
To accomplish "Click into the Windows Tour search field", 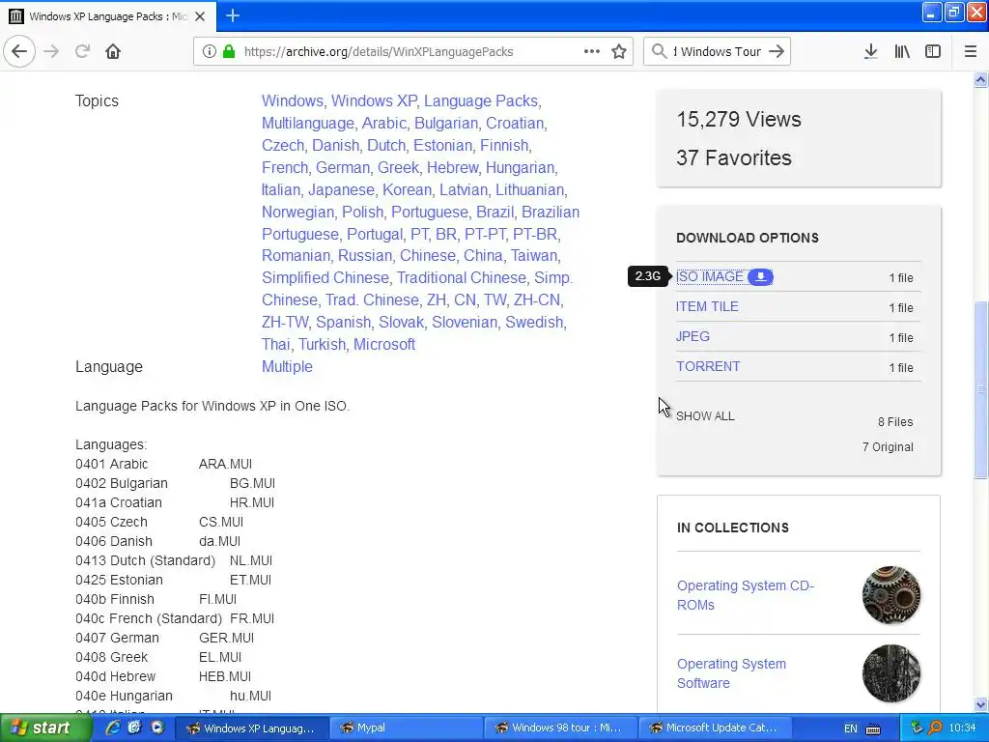I will [718, 52].
